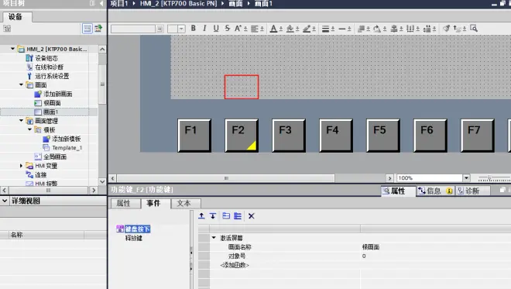Open the zoom selection tool icon
Screen dimensions: 511x289
(x=474, y=29)
